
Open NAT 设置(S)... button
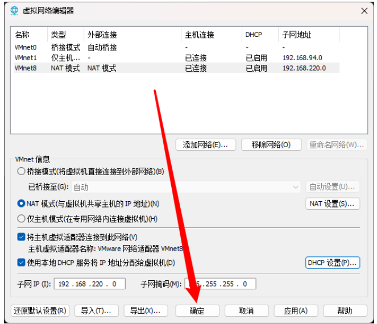coord(333,204)
